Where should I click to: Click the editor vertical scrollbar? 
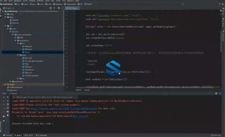(x=221, y=42)
